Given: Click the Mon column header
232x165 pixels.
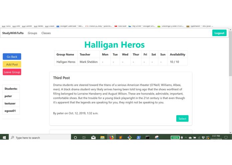Looking at the screenshot, I should click(x=105, y=54).
